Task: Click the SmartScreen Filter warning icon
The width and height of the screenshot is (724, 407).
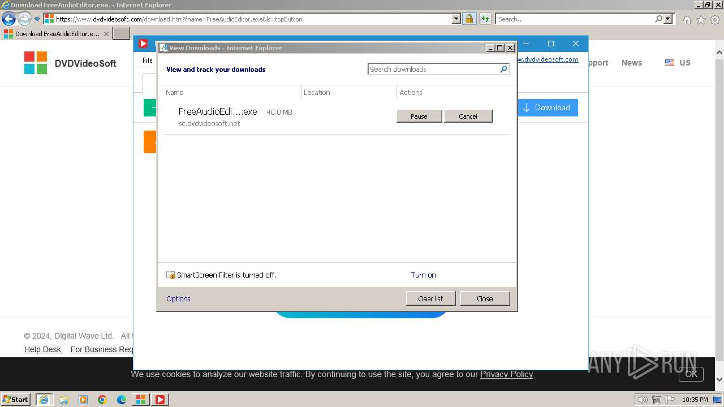Action: (171, 275)
